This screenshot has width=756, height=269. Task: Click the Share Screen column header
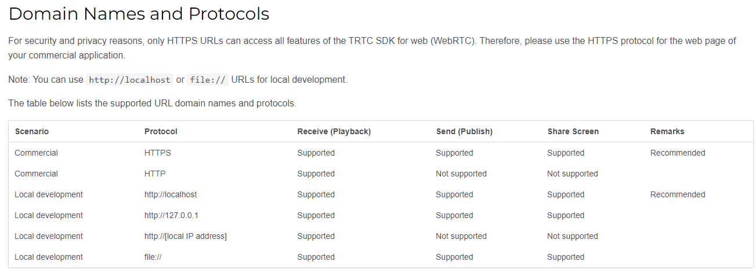(573, 131)
